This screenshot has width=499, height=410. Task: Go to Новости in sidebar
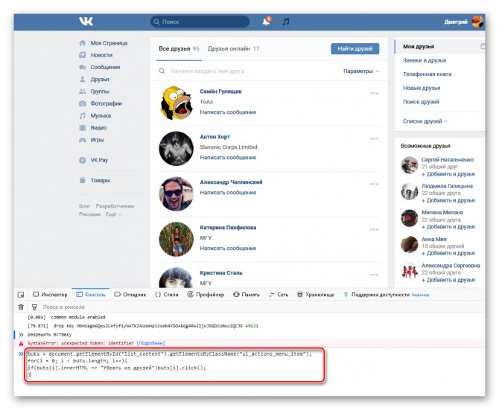[101, 55]
